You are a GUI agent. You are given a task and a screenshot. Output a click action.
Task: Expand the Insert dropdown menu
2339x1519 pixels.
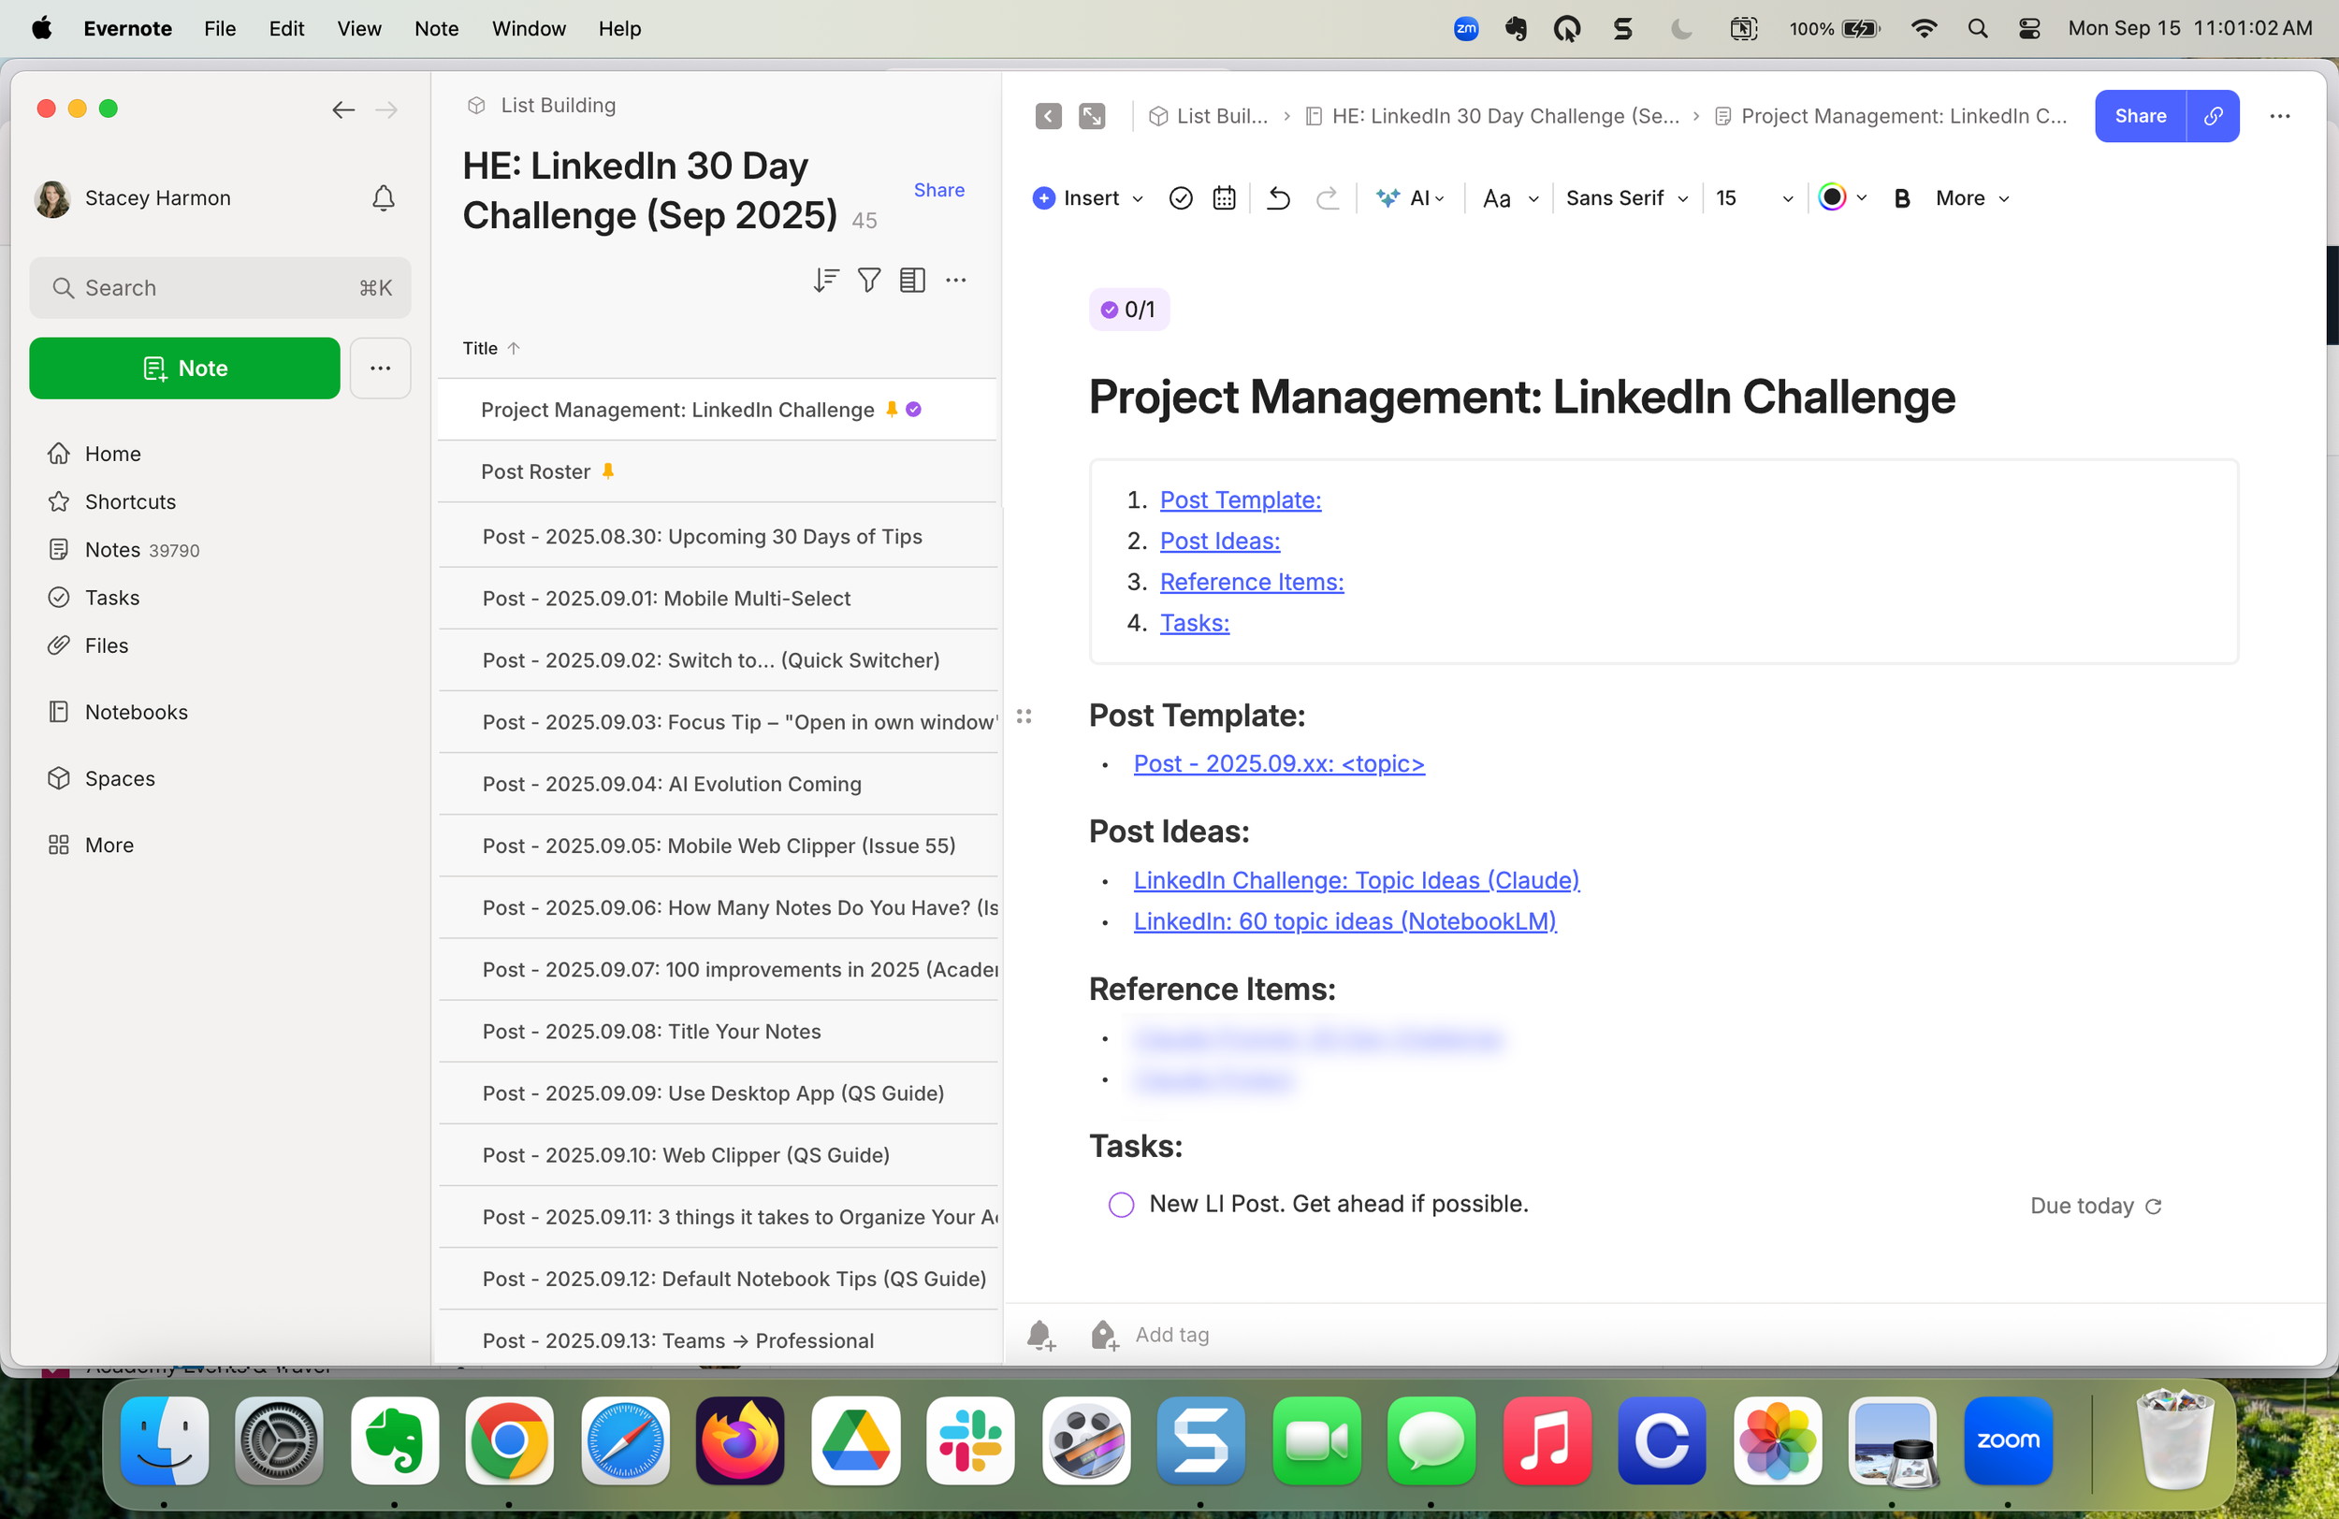click(1089, 198)
